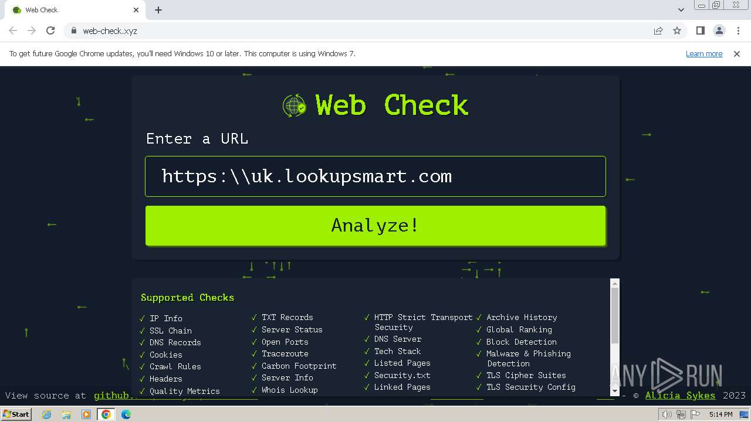Click the Listed Pages check item
The width and height of the screenshot is (751, 422).
[402, 363]
